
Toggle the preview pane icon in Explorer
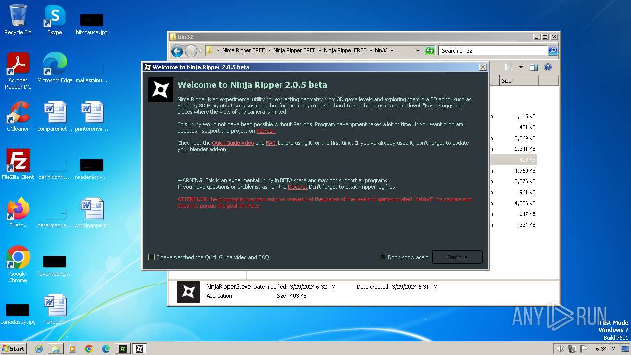click(533, 67)
